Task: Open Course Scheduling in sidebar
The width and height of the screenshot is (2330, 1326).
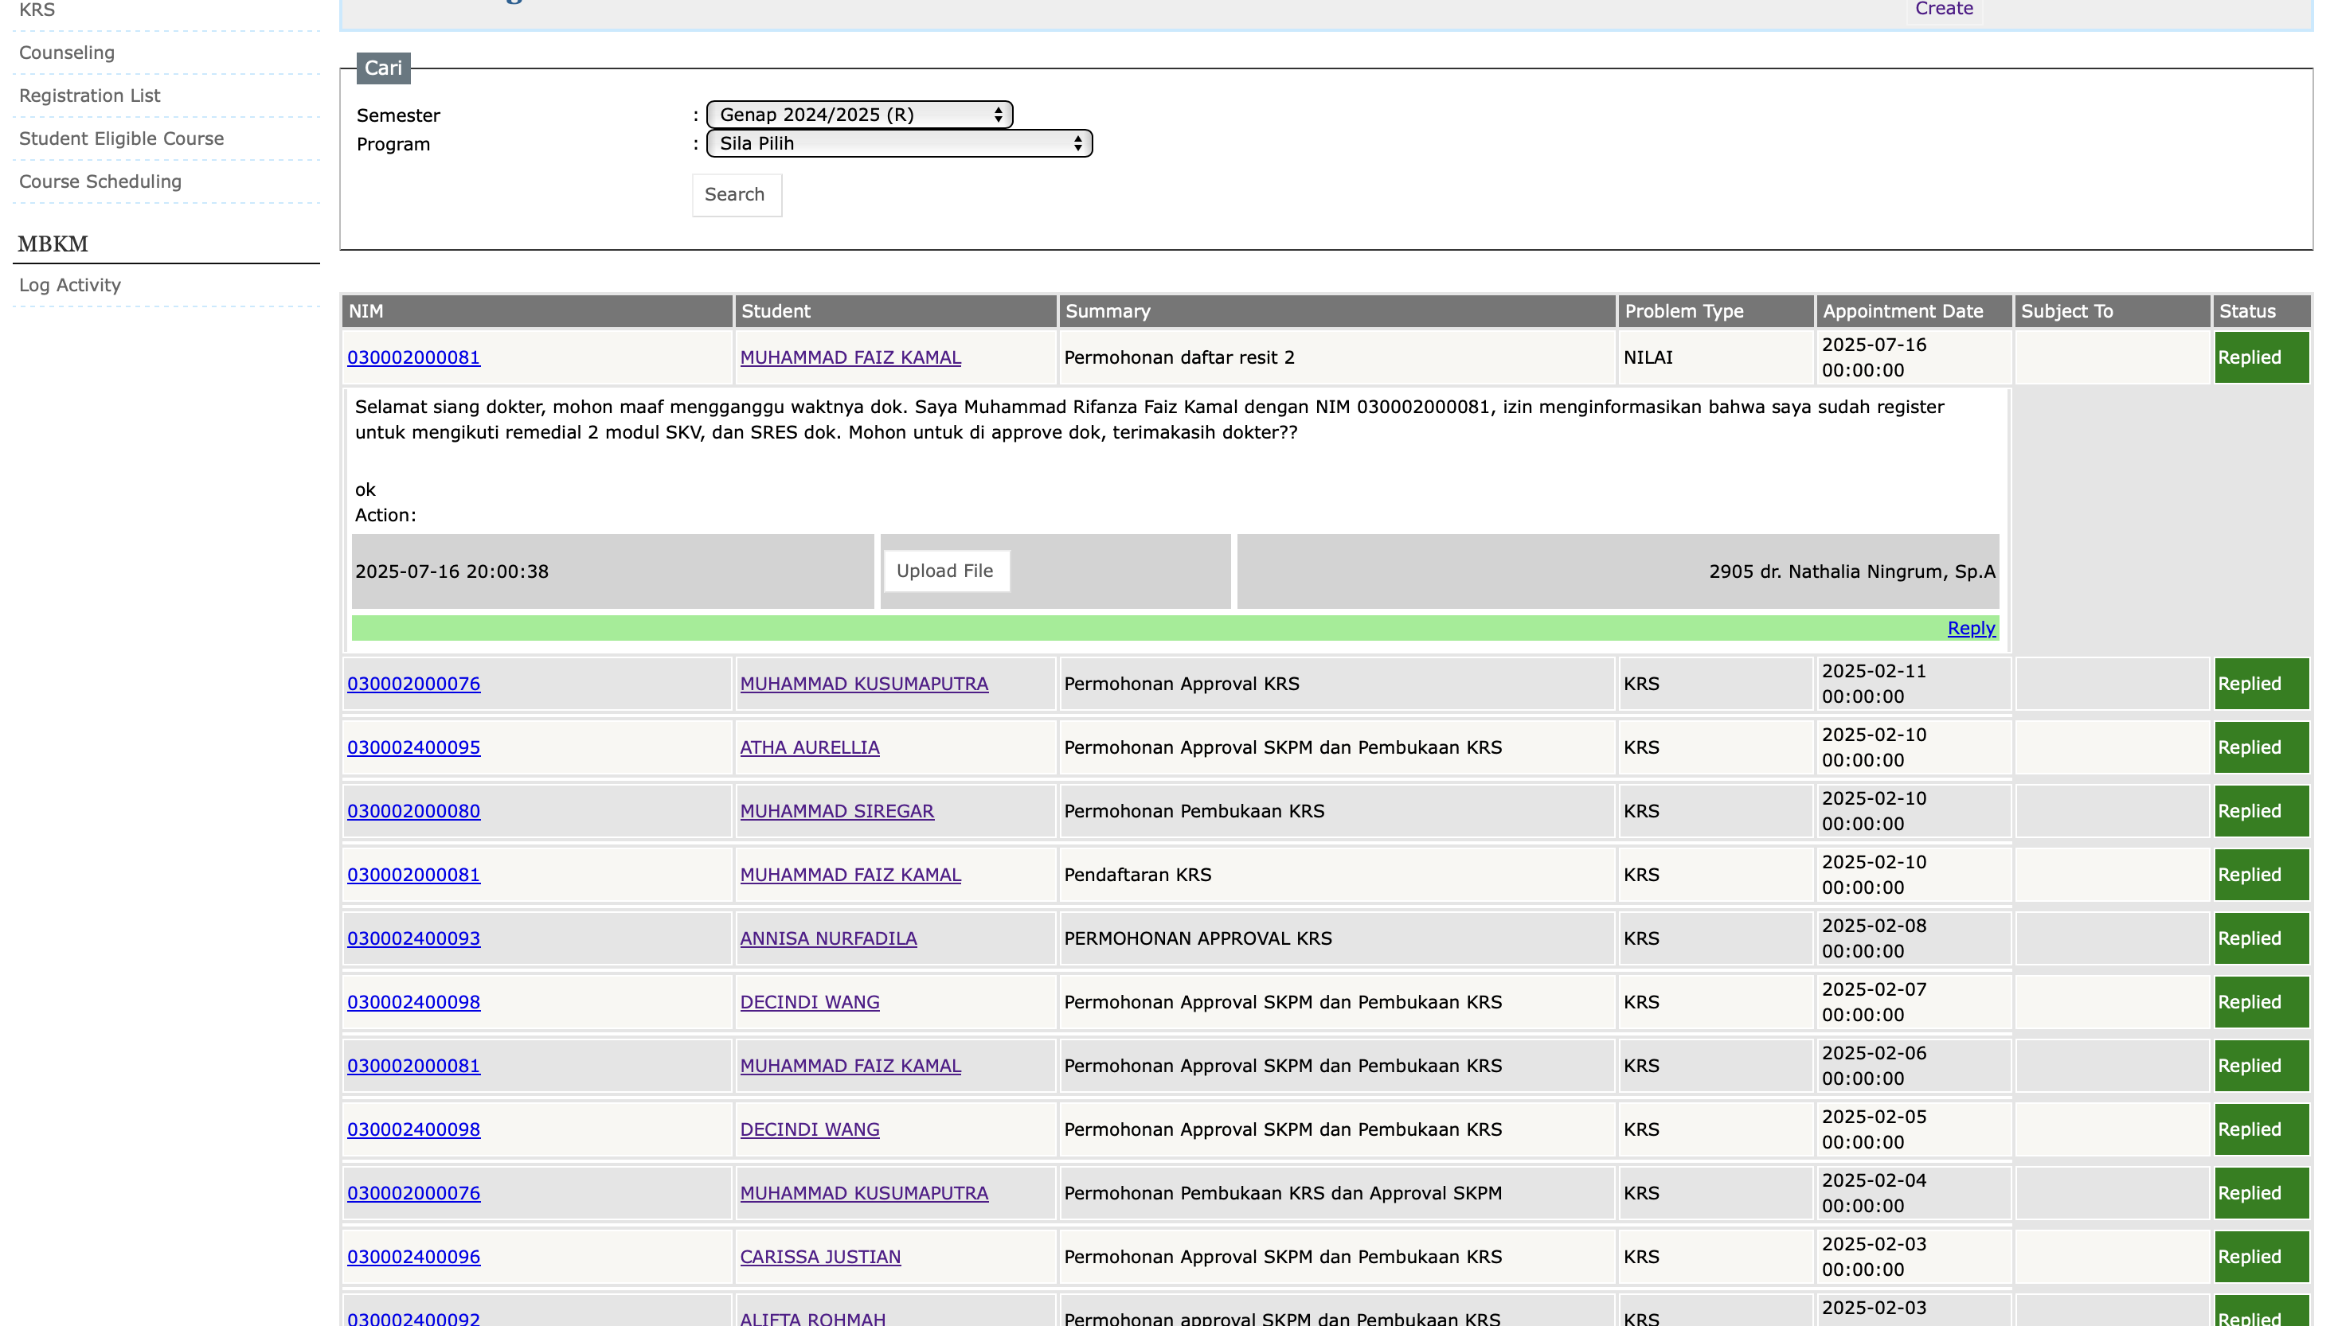Action: click(x=100, y=181)
